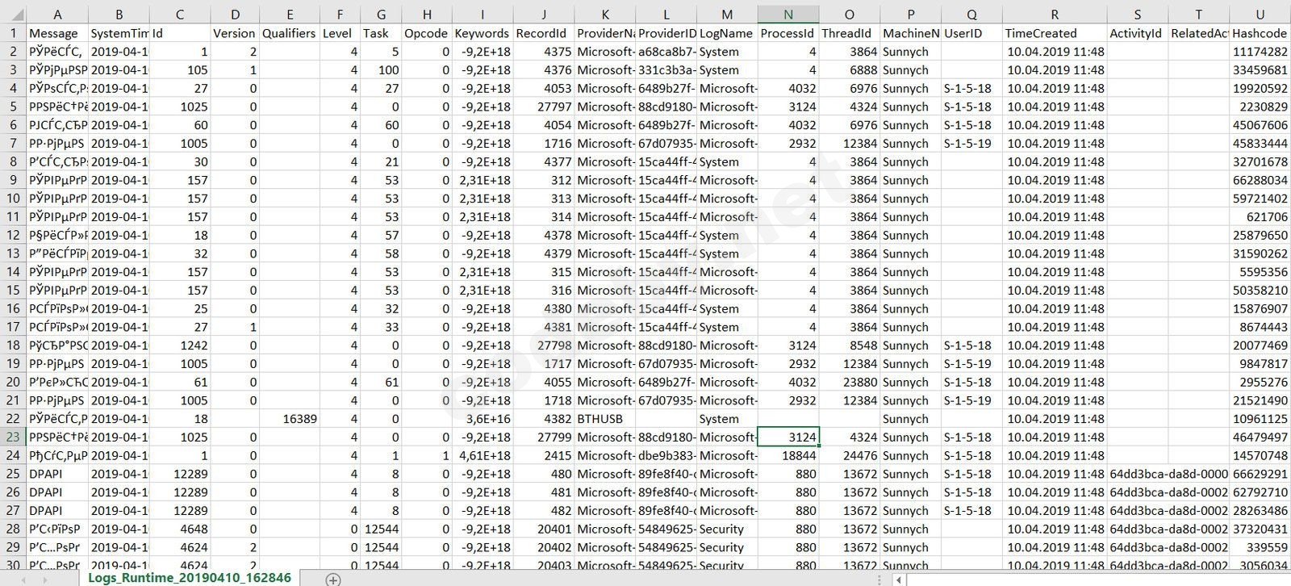The image size is (1291, 586).
Task: Select row 23 header
Action: [13, 437]
